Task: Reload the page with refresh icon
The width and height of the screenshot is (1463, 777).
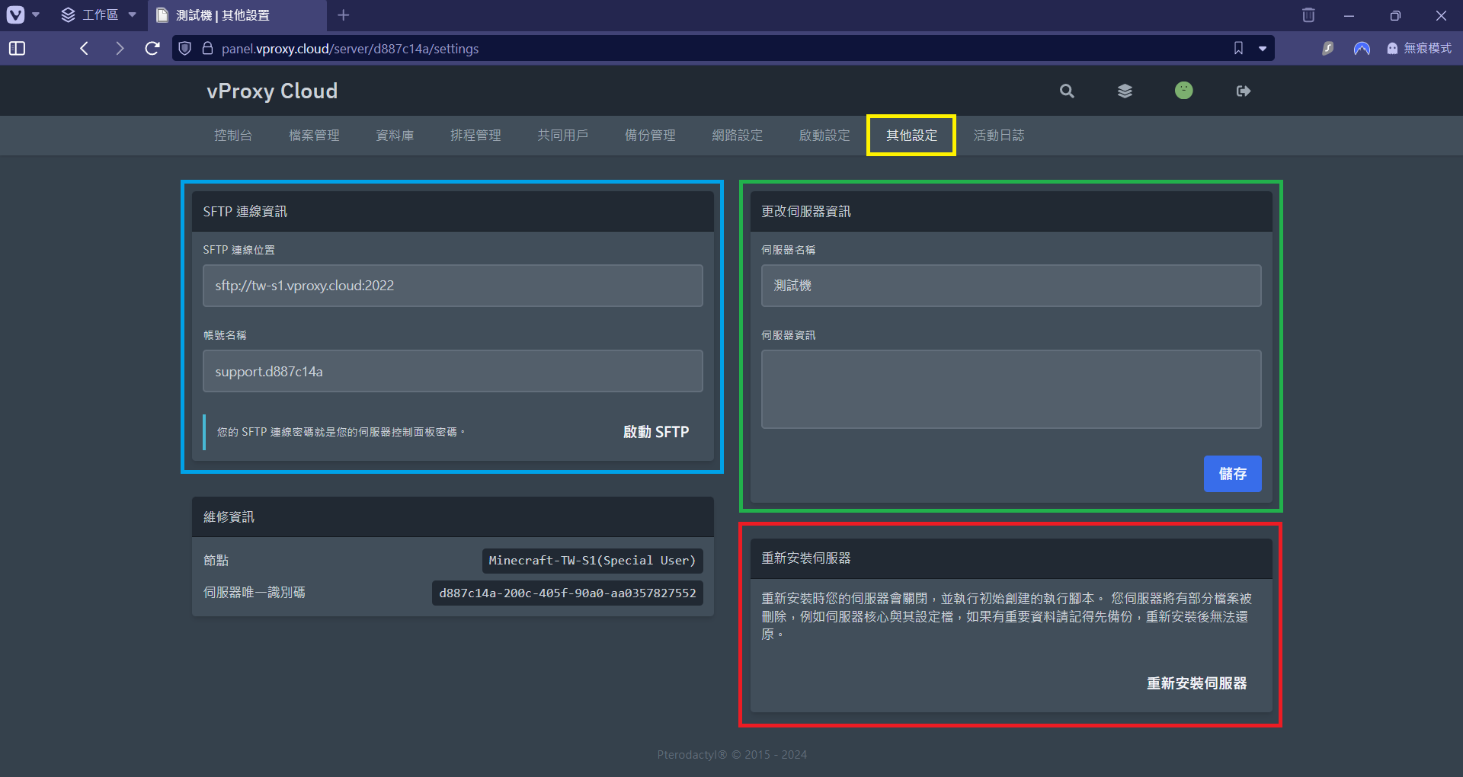Action: click(x=152, y=49)
